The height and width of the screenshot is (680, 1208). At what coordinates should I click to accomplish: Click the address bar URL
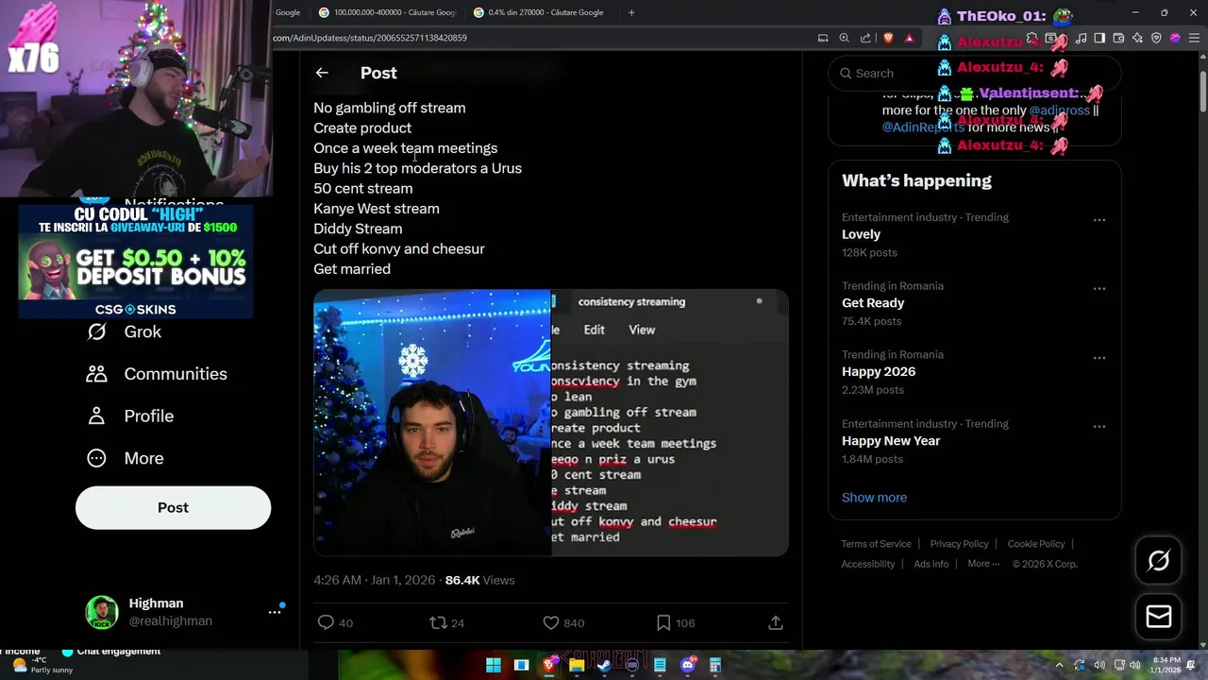pyautogui.click(x=370, y=38)
